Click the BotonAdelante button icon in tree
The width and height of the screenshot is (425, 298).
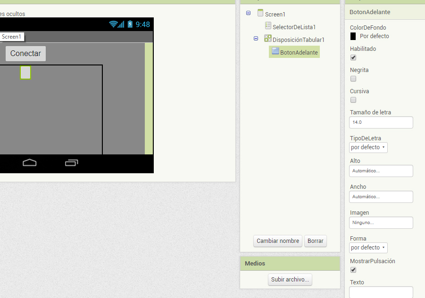point(275,51)
